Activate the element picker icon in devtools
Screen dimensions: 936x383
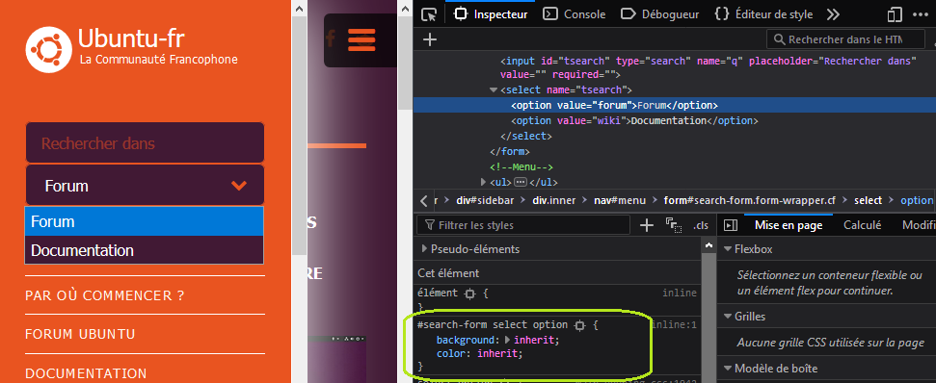(x=429, y=14)
